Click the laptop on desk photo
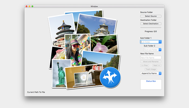The width and height of the screenshot is (189, 108). coord(82,77)
